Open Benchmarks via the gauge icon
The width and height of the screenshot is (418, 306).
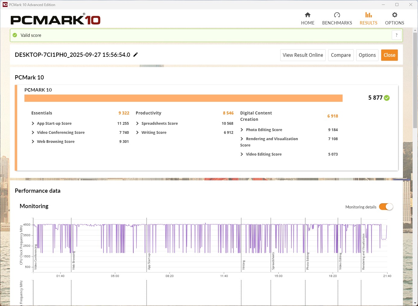[x=337, y=15]
